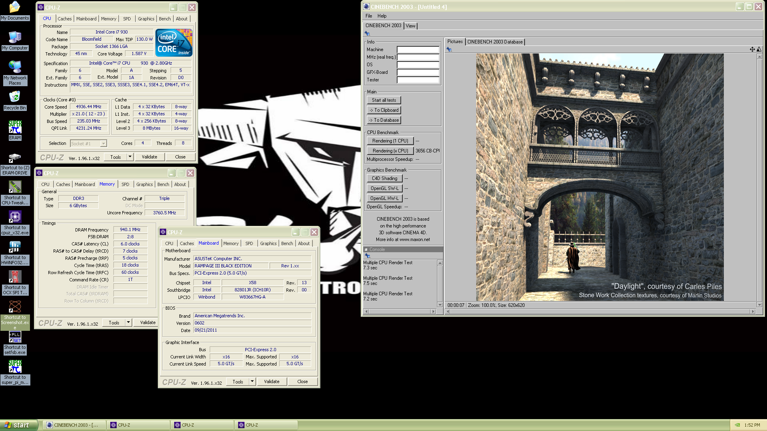
Task: Run the C4D Shading test
Action: pos(384,178)
